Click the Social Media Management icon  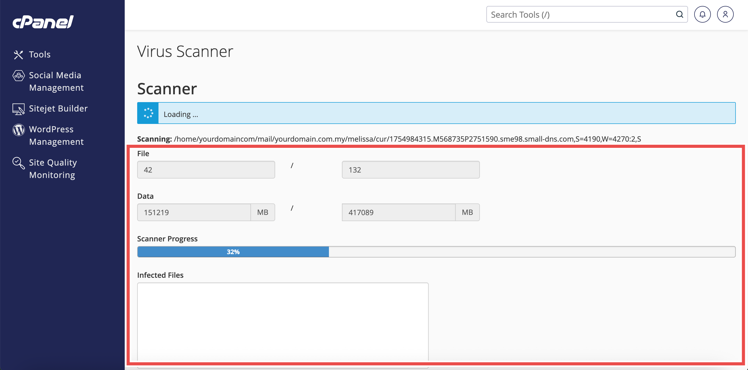coord(19,76)
